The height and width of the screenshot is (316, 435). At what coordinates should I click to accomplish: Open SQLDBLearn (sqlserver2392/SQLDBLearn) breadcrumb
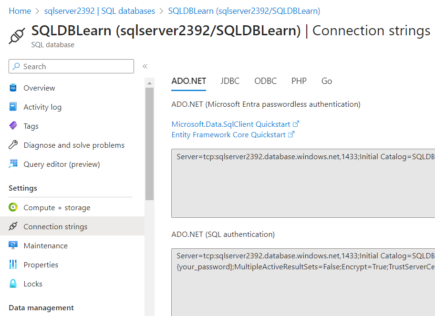(x=244, y=11)
